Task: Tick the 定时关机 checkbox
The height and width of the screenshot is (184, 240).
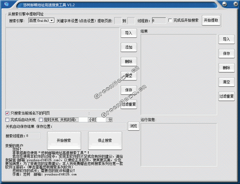Action: [41, 120]
